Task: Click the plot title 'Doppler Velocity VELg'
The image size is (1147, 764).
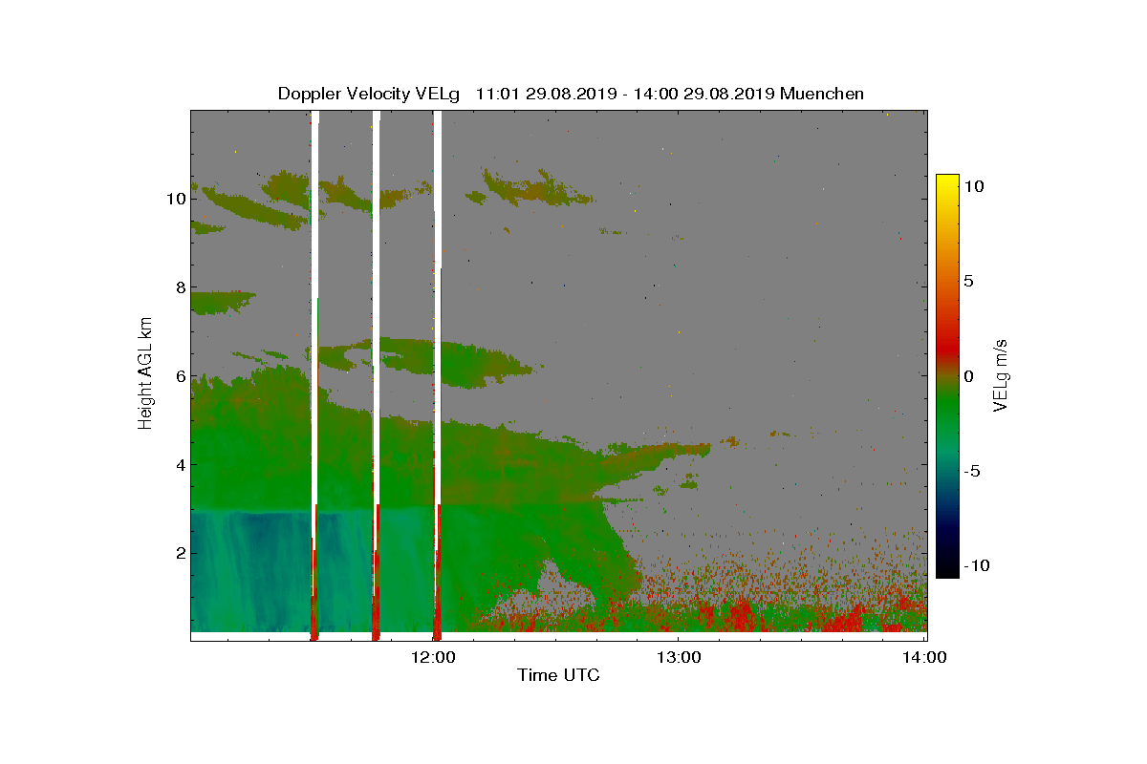Action: 369,94
